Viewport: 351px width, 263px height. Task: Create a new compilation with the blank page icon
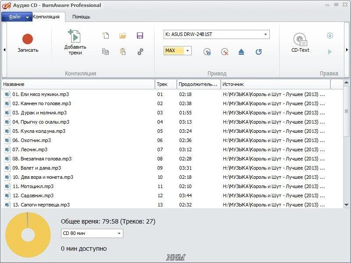pos(105,36)
